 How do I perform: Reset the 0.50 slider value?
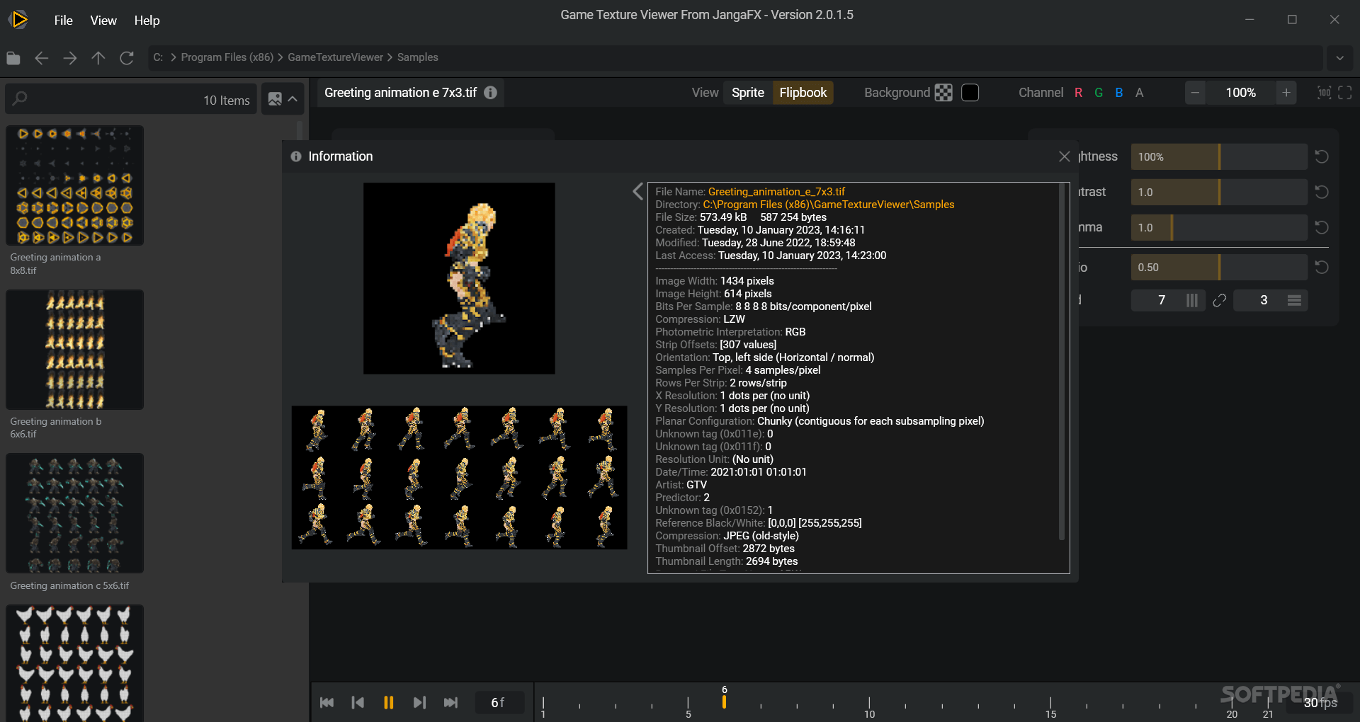(x=1322, y=267)
